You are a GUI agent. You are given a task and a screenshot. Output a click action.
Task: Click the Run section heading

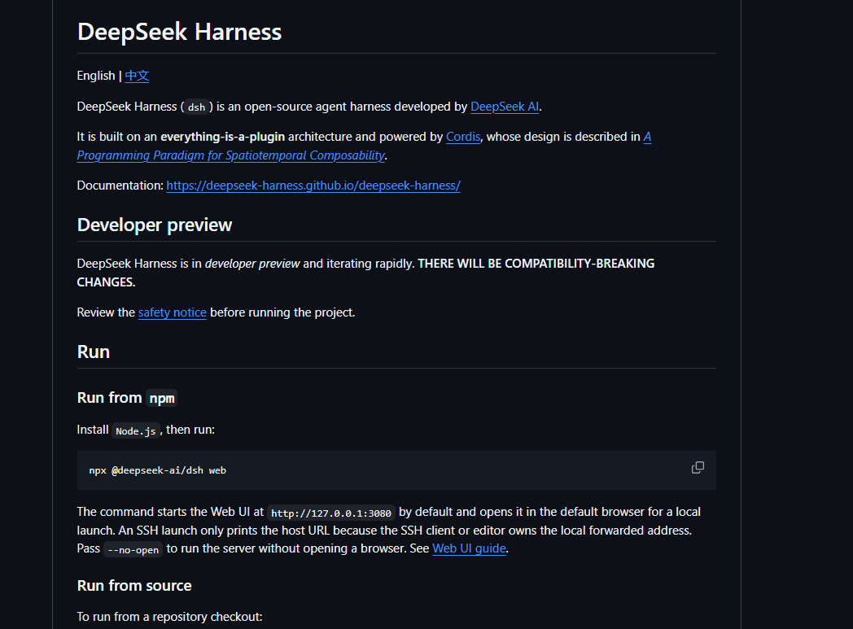[x=94, y=352]
